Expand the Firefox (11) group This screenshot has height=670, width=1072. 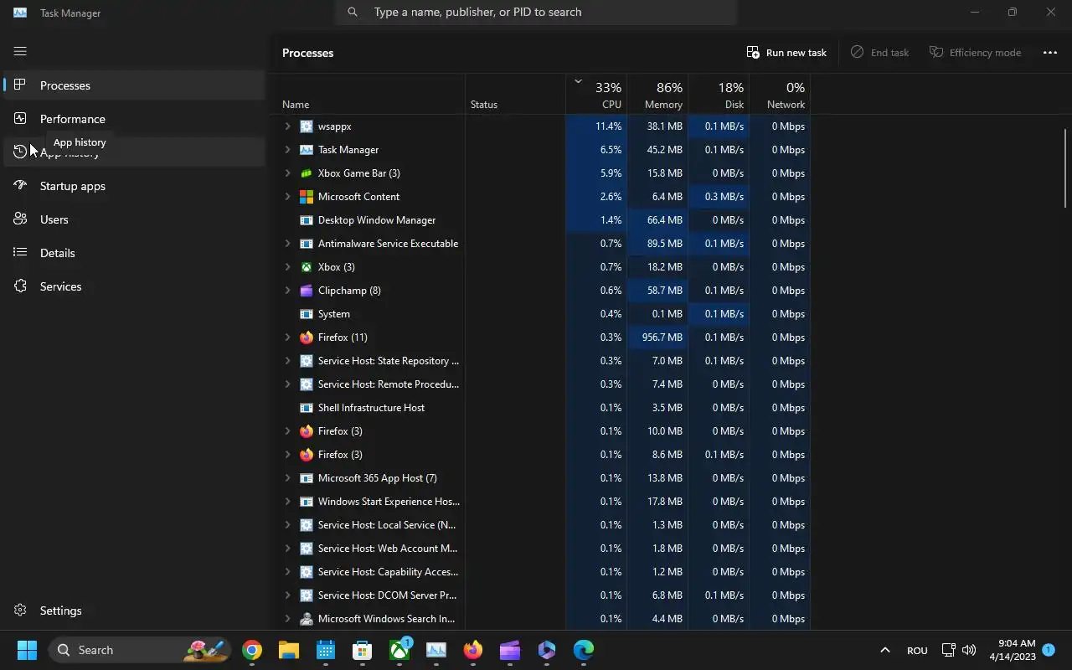point(287,338)
